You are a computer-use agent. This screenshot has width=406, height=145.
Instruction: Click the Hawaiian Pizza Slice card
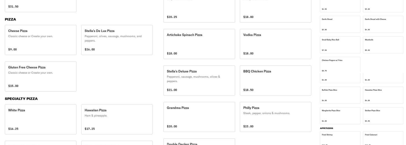click(383, 95)
